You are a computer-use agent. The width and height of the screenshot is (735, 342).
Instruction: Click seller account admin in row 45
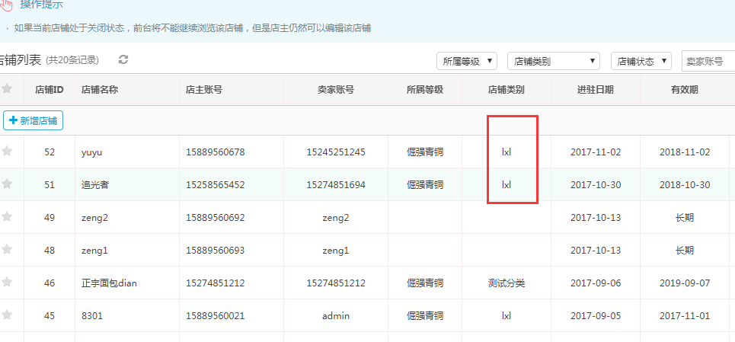coord(335,316)
